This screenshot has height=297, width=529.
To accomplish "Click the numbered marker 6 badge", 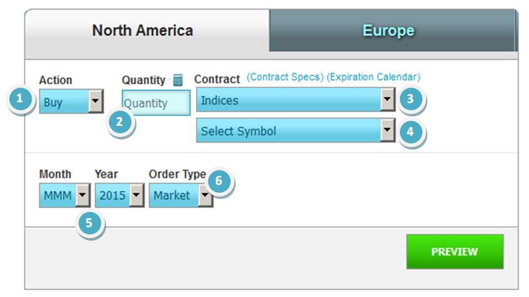I will [x=219, y=180].
